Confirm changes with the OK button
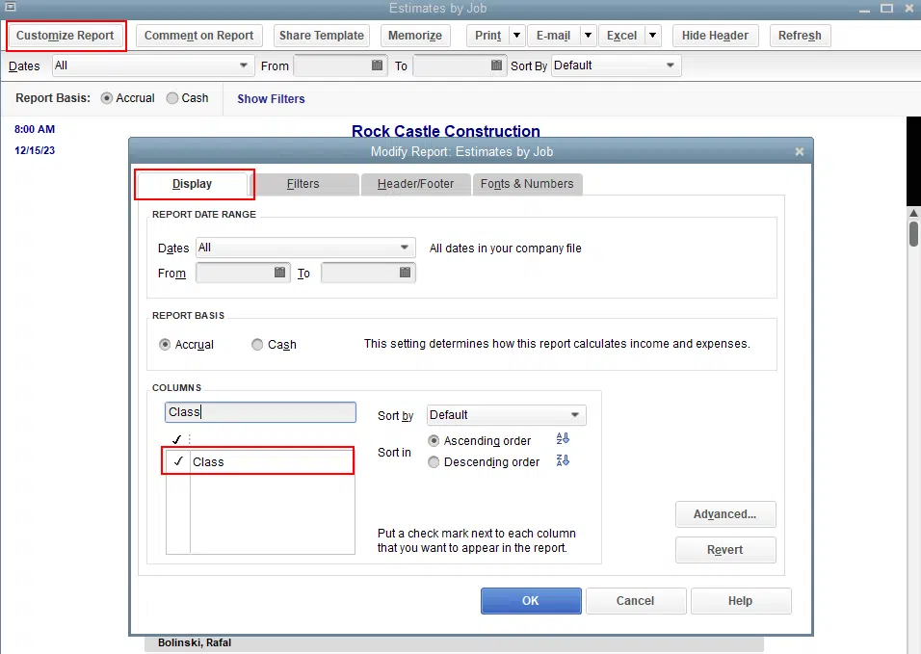The height and width of the screenshot is (654, 921). 531,601
